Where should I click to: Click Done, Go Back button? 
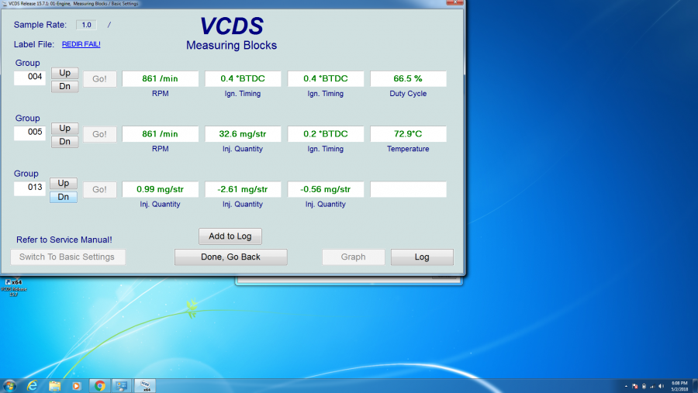[230, 257]
